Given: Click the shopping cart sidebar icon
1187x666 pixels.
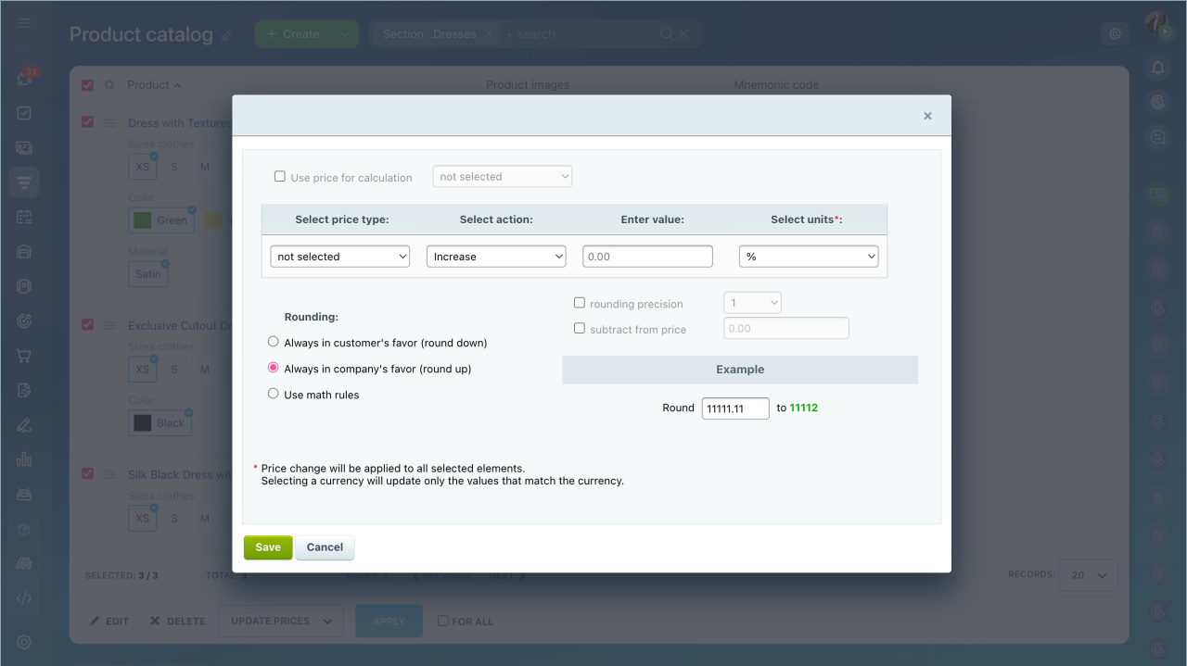Looking at the screenshot, I should tap(24, 356).
